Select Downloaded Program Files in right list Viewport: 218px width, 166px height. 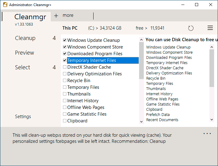pos(169,57)
